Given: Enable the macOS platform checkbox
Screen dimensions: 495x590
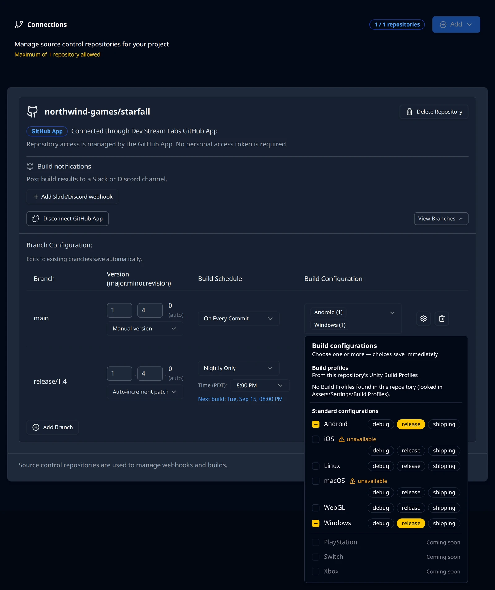Looking at the screenshot, I should (316, 481).
